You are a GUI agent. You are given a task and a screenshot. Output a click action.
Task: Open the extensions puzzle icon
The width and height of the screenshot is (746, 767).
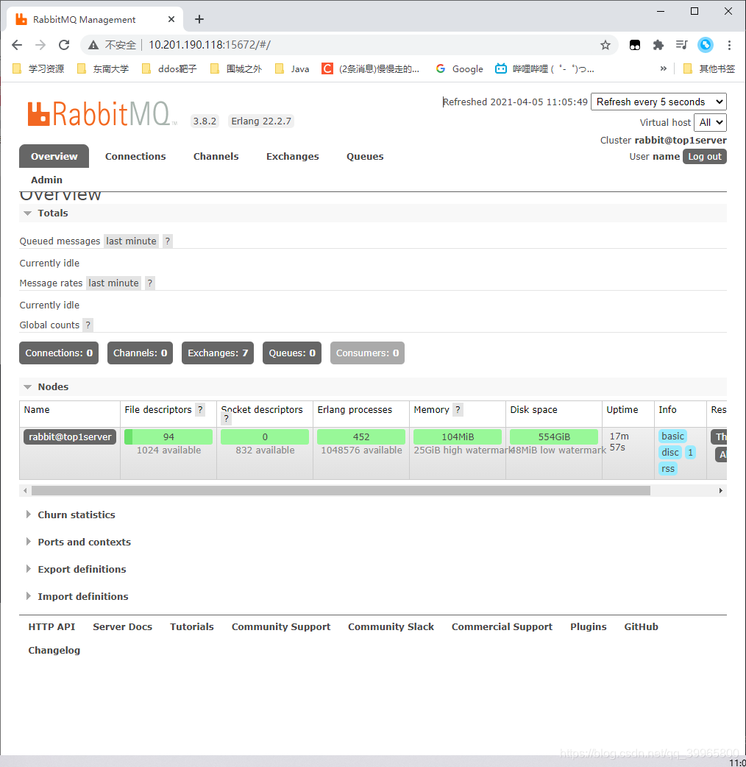click(x=658, y=45)
